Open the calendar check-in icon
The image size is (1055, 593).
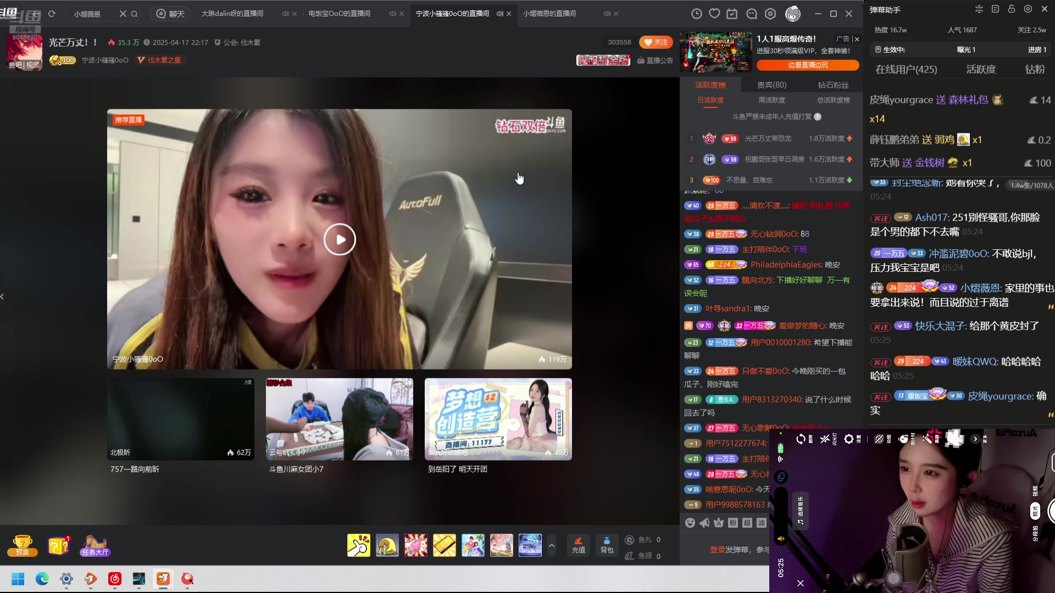[x=732, y=14]
